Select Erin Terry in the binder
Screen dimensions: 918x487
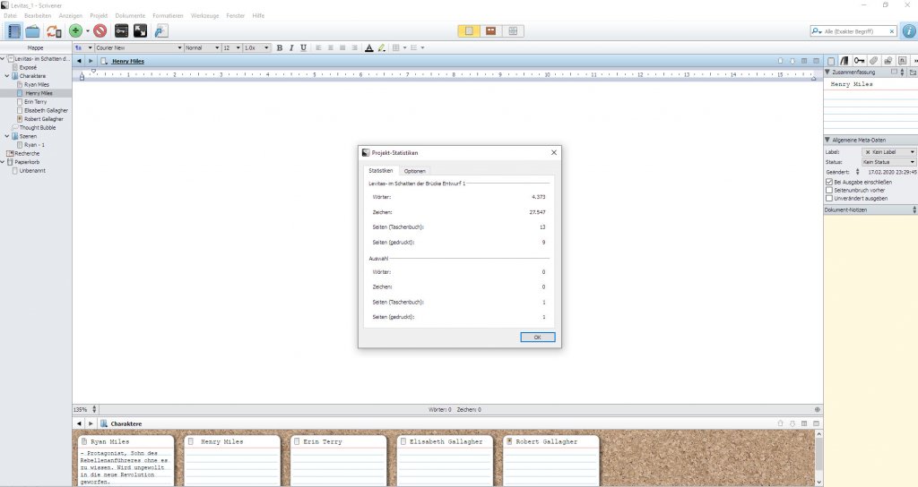[35, 102]
